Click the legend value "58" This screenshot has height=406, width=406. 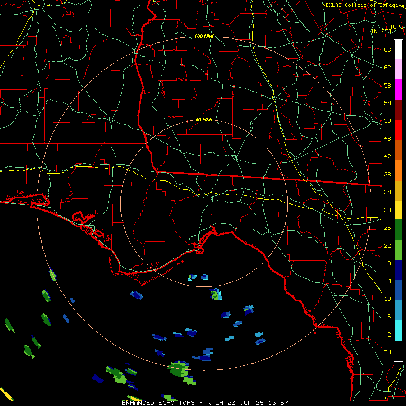pyautogui.click(x=388, y=85)
